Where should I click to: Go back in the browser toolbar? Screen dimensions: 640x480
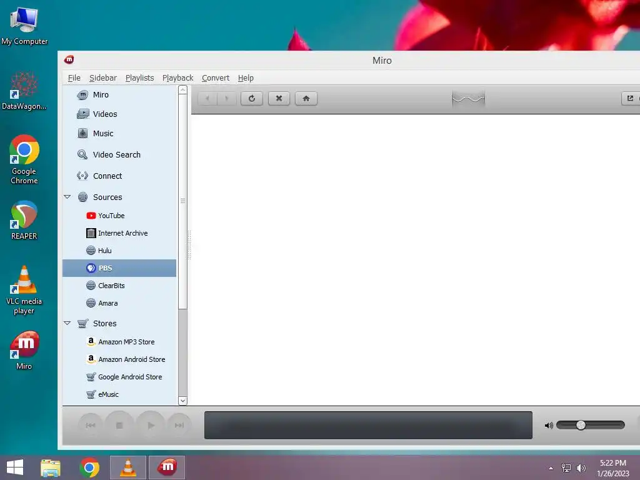pos(207,98)
